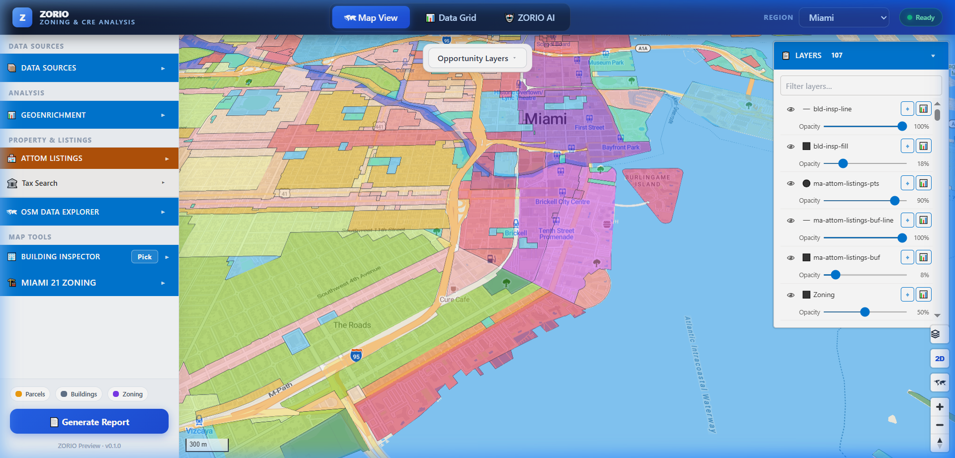Zoom in with the plus button

coord(940,407)
